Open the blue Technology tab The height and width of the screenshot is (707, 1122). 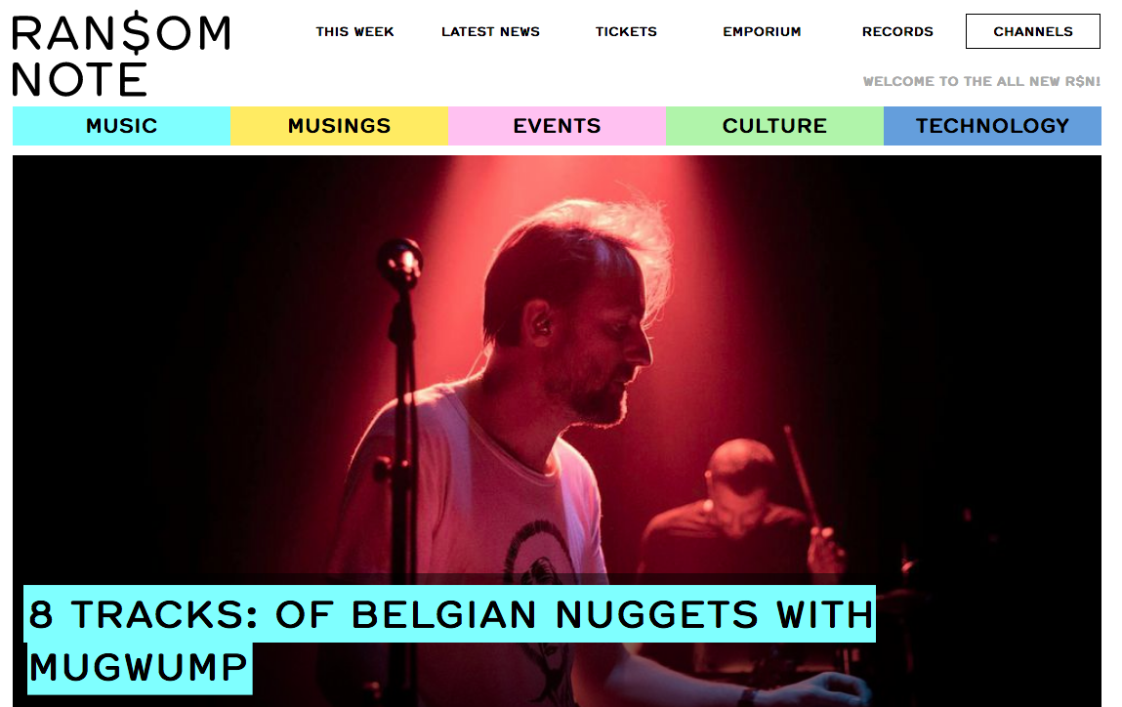[x=992, y=126]
